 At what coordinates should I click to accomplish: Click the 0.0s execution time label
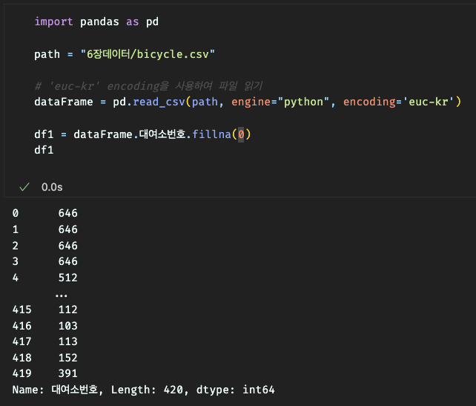pyautogui.click(x=52, y=187)
